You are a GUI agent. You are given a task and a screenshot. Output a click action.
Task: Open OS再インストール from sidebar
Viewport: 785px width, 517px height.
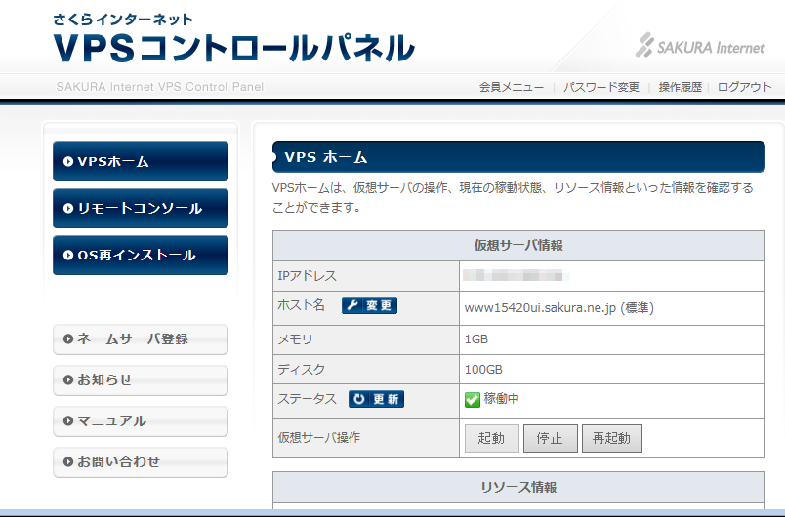(x=141, y=255)
